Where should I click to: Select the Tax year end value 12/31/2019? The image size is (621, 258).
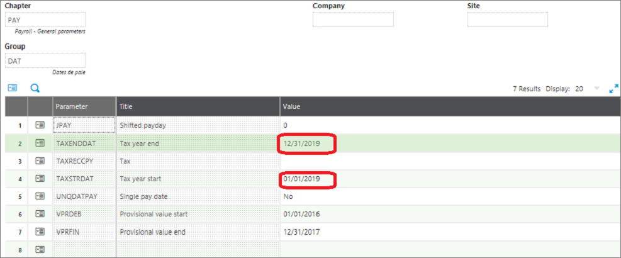(x=302, y=143)
